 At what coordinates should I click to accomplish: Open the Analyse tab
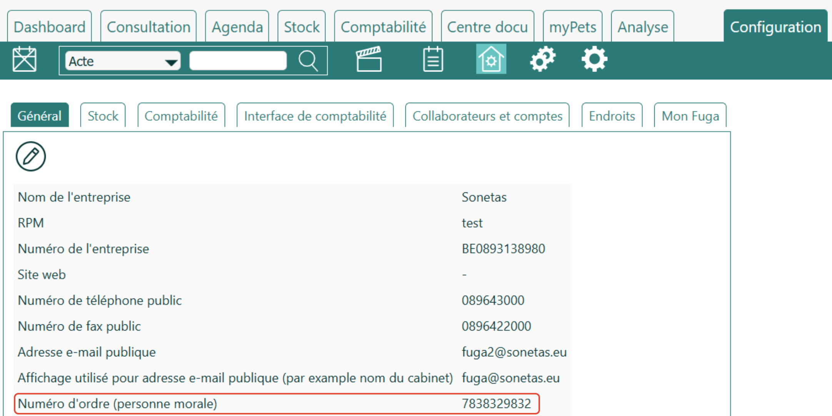pyautogui.click(x=642, y=27)
